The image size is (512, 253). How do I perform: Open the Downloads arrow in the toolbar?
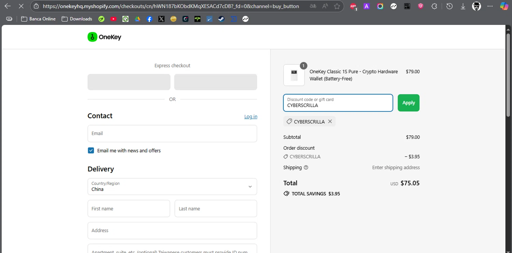(463, 6)
